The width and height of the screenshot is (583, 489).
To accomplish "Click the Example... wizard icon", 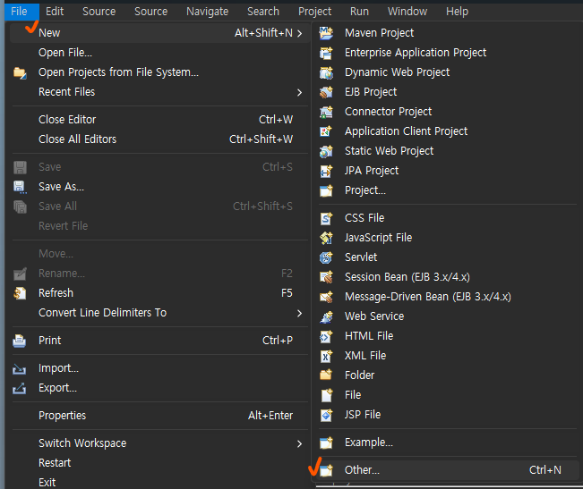I will tap(326, 443).
